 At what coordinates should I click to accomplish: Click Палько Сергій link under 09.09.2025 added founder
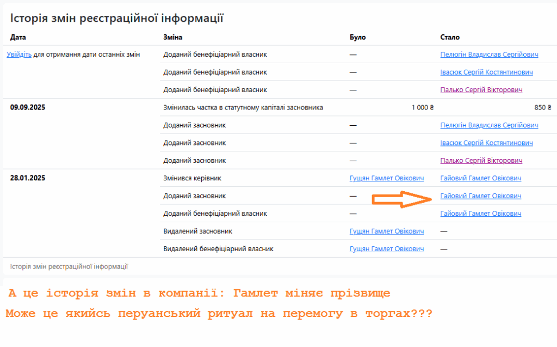481,161
